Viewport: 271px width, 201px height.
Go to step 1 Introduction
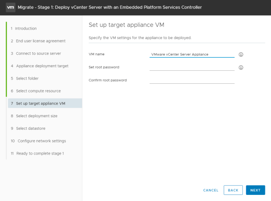coord(24,28)
